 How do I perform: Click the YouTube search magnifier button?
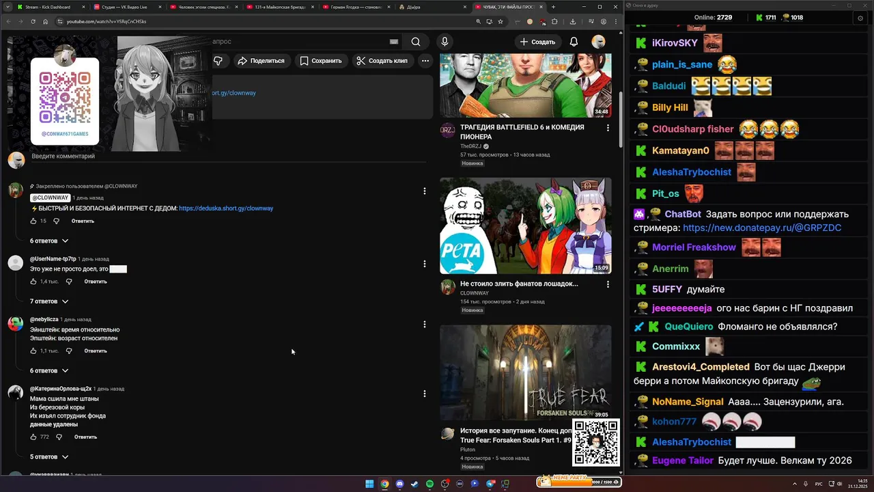[416, 42]
